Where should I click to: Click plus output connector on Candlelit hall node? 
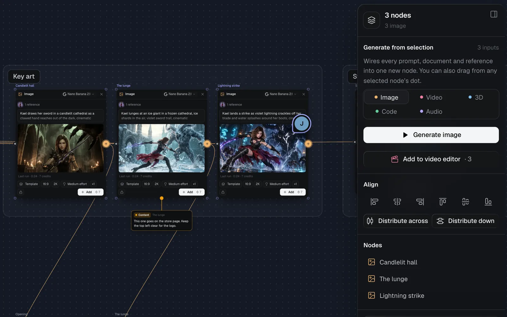(106, 144)
